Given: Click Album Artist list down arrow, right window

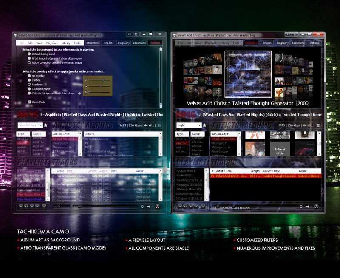Looking at the screenshot, I should pos(239,154).
